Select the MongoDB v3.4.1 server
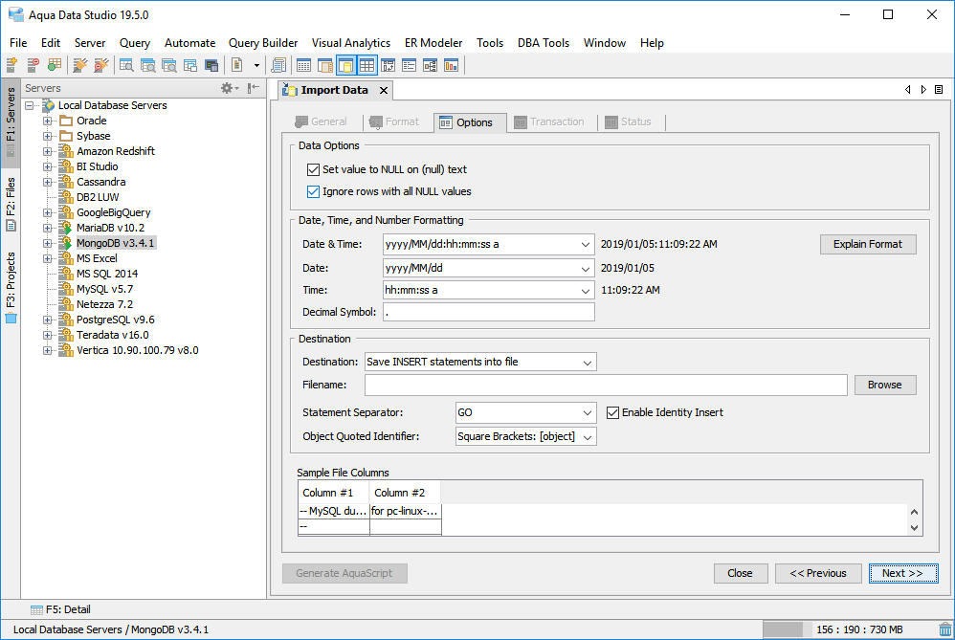 [115, 243]
